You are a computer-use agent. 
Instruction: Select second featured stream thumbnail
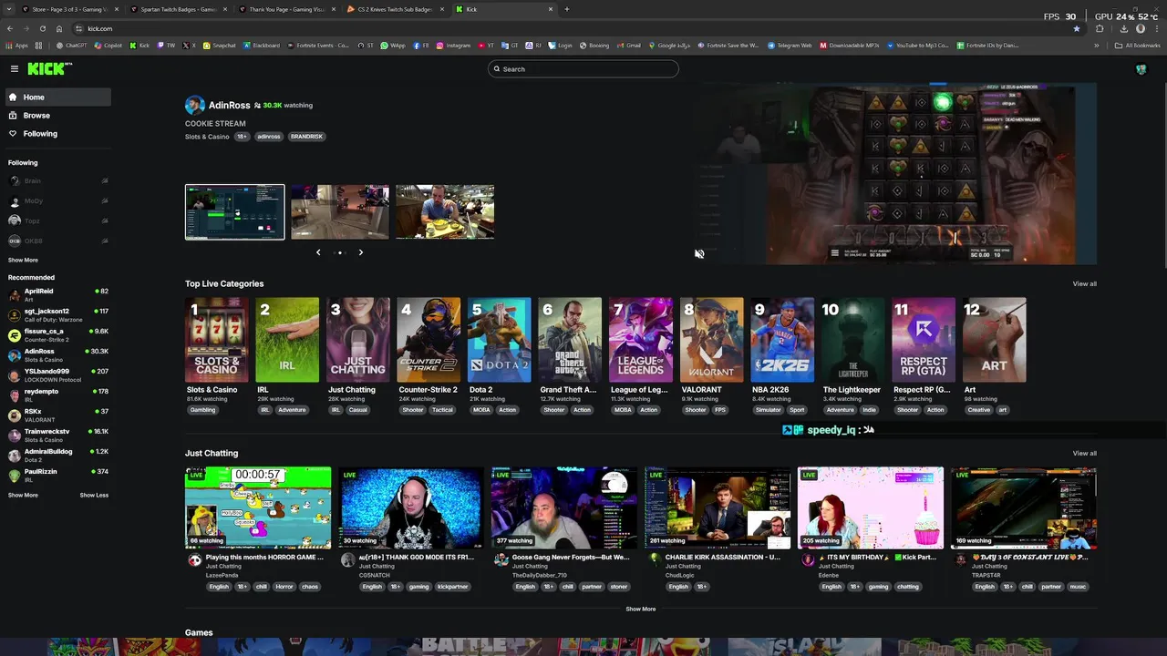pos(340,212)
